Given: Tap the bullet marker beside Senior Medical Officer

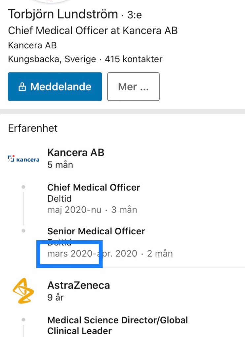Looking at the screenshot, I should click(23, 231).
